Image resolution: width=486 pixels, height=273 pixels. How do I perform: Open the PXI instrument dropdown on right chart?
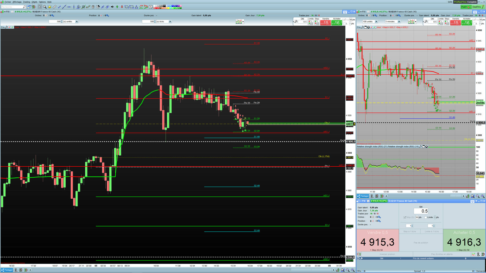coord(361,12)
